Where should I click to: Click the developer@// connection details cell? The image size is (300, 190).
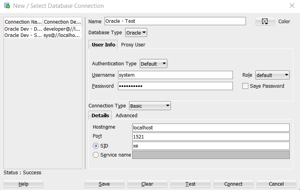(x=62, y=29)
